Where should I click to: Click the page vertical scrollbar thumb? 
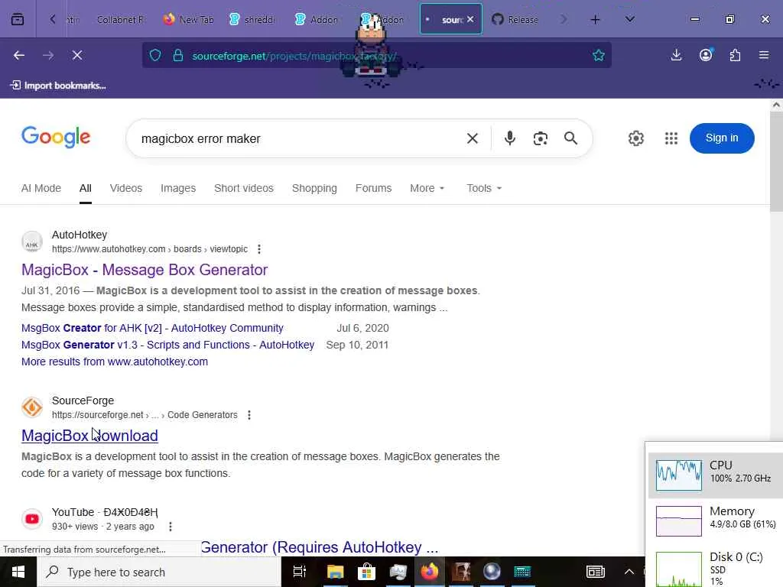click(776, 162)
